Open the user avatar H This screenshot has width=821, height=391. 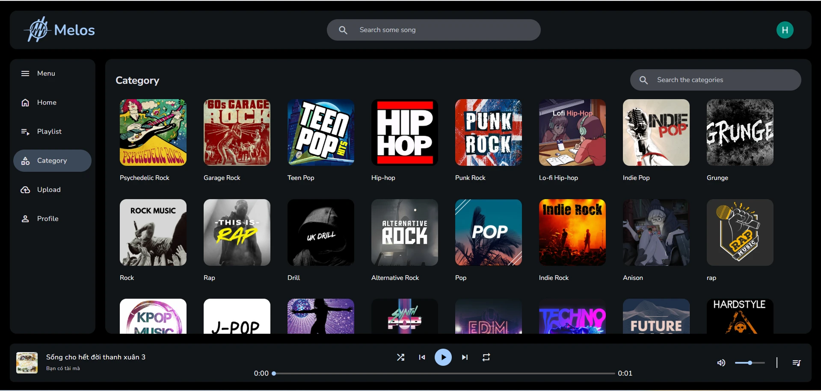(785, 30)
